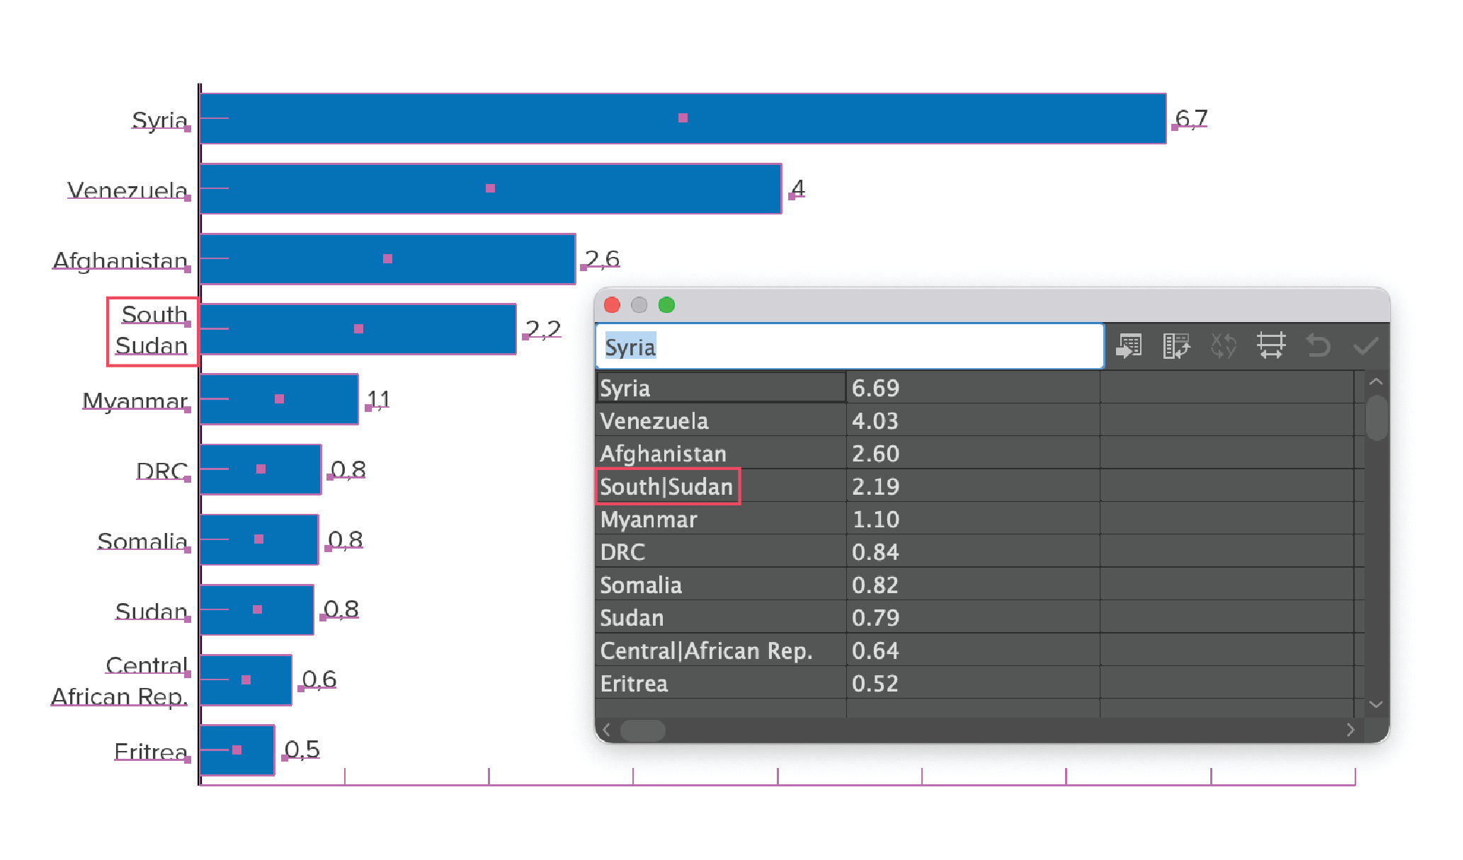Click the 0,6 value label on chart
This screenshot has width=1463, height=860.
319,680
